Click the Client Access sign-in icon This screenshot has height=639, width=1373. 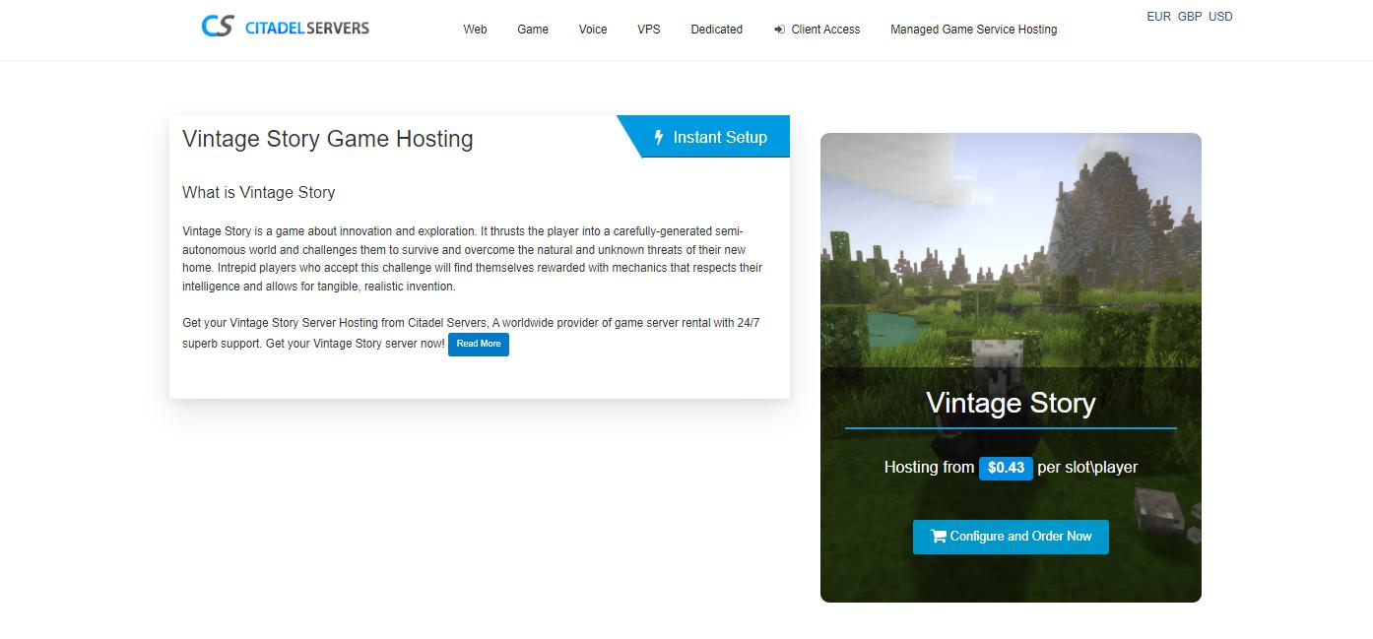[x=779, y=30]
